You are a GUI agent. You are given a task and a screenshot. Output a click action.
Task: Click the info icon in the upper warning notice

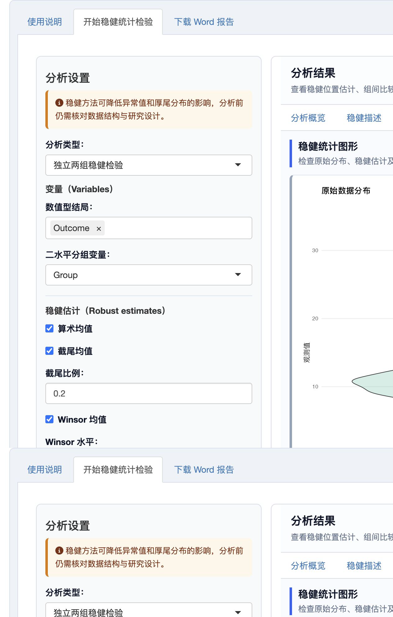pyautogui.click(x=59, y=103)
